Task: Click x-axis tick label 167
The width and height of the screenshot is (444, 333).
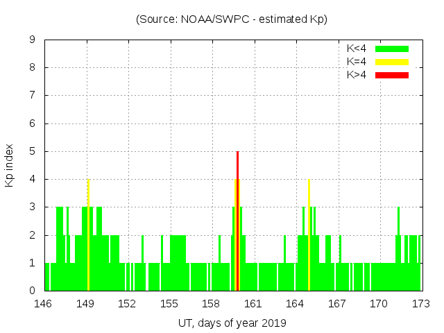Action: coord(337,304)
